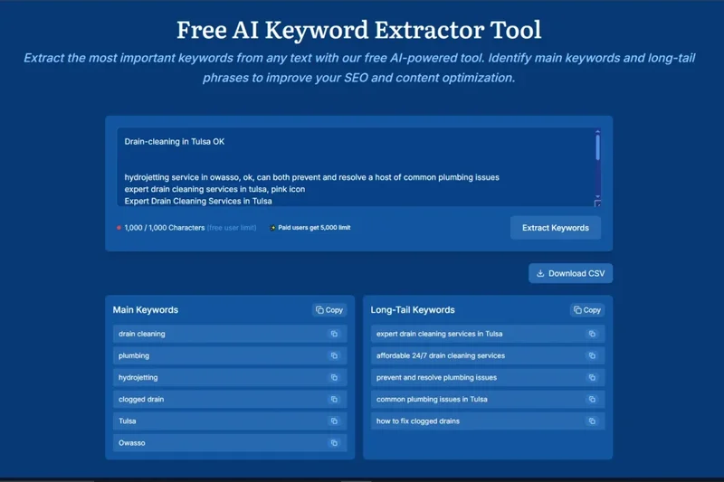
Task: Click 'Paid users get 5,000 limit' notice
Action: [x=310, y=228]
